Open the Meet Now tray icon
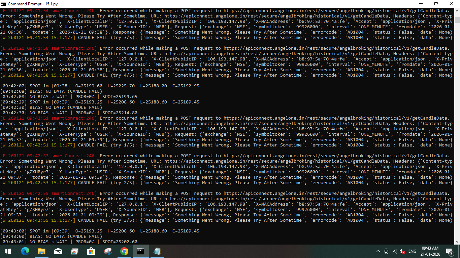 click(386, 251)
